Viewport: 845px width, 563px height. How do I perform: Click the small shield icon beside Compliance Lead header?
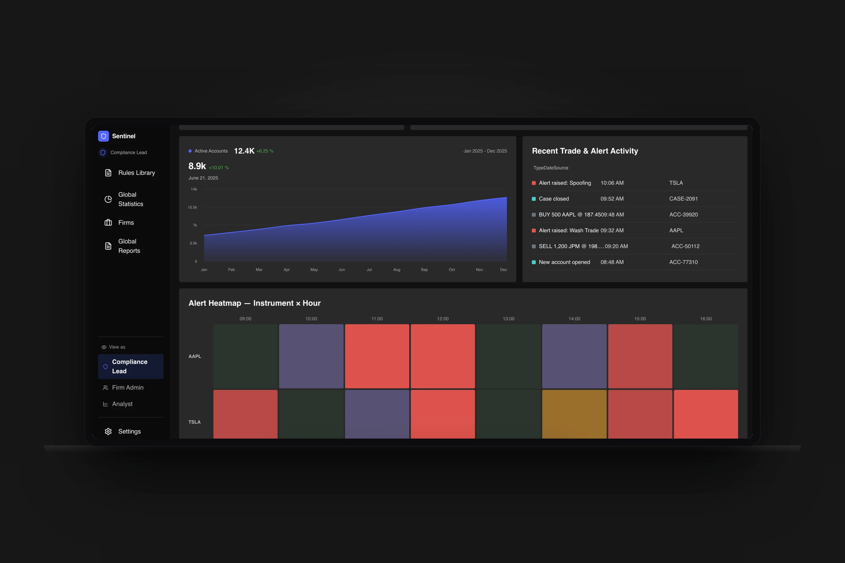tap(103, 153)
